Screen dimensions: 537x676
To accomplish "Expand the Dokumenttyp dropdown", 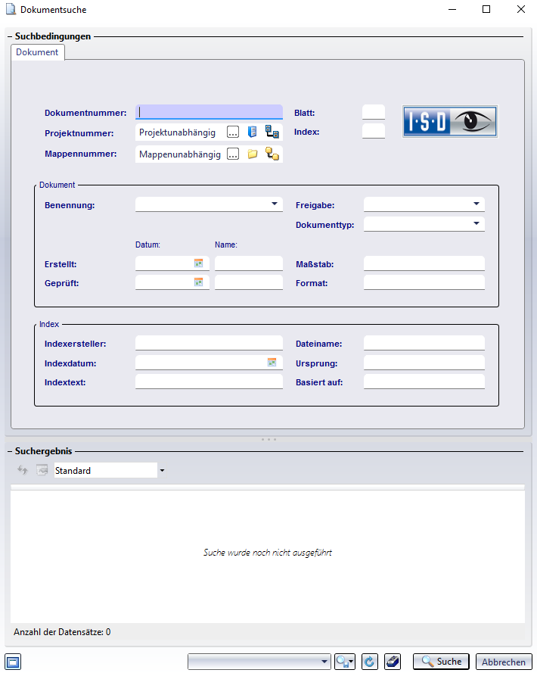I will point(476,223).
